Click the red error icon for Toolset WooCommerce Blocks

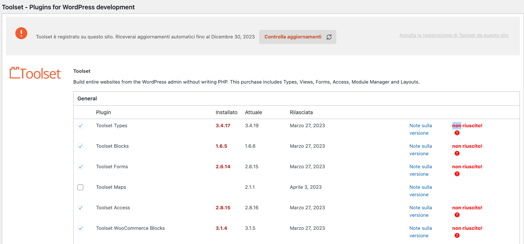click(x=457, y=235)
